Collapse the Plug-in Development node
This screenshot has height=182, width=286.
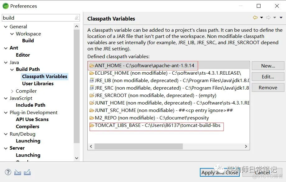coord(6,113)
